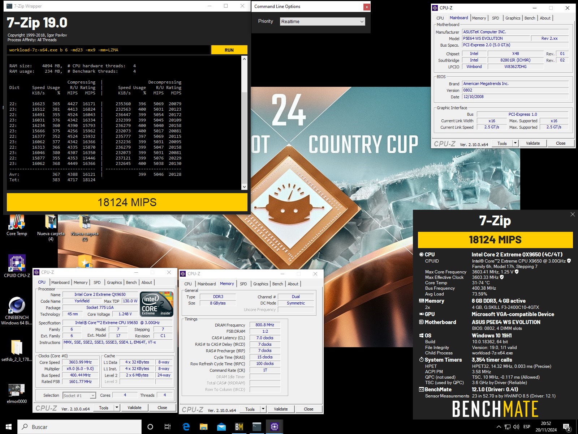578x434 pixels.
Task: Click Close button in CPU-Z CPU window
Action: (x=162, y=408)
